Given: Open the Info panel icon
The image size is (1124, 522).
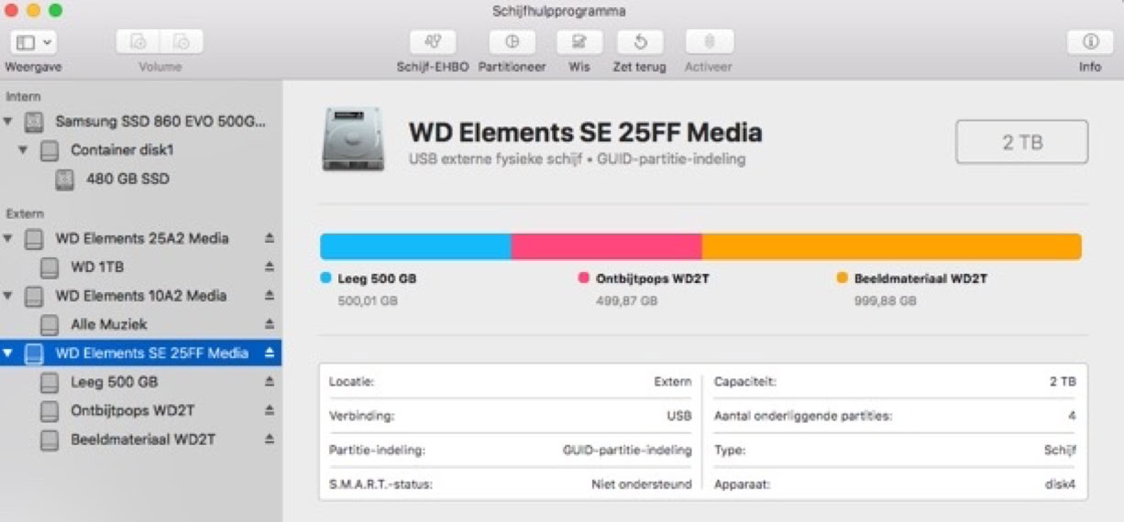Looking at the screenshot, I should point(1089,42).
